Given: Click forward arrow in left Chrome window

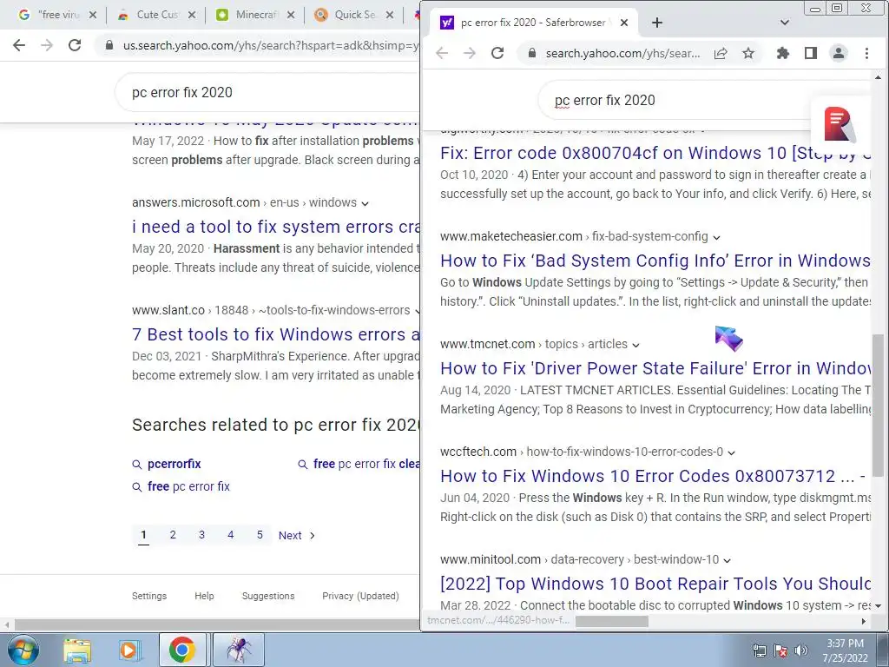Looking at the screenshot, I should point(47,45).
